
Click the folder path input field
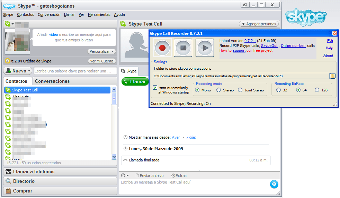coord(241,76)
